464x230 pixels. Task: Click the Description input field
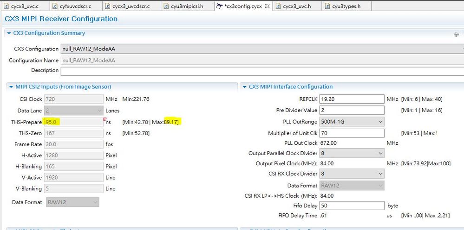(262, 71)
